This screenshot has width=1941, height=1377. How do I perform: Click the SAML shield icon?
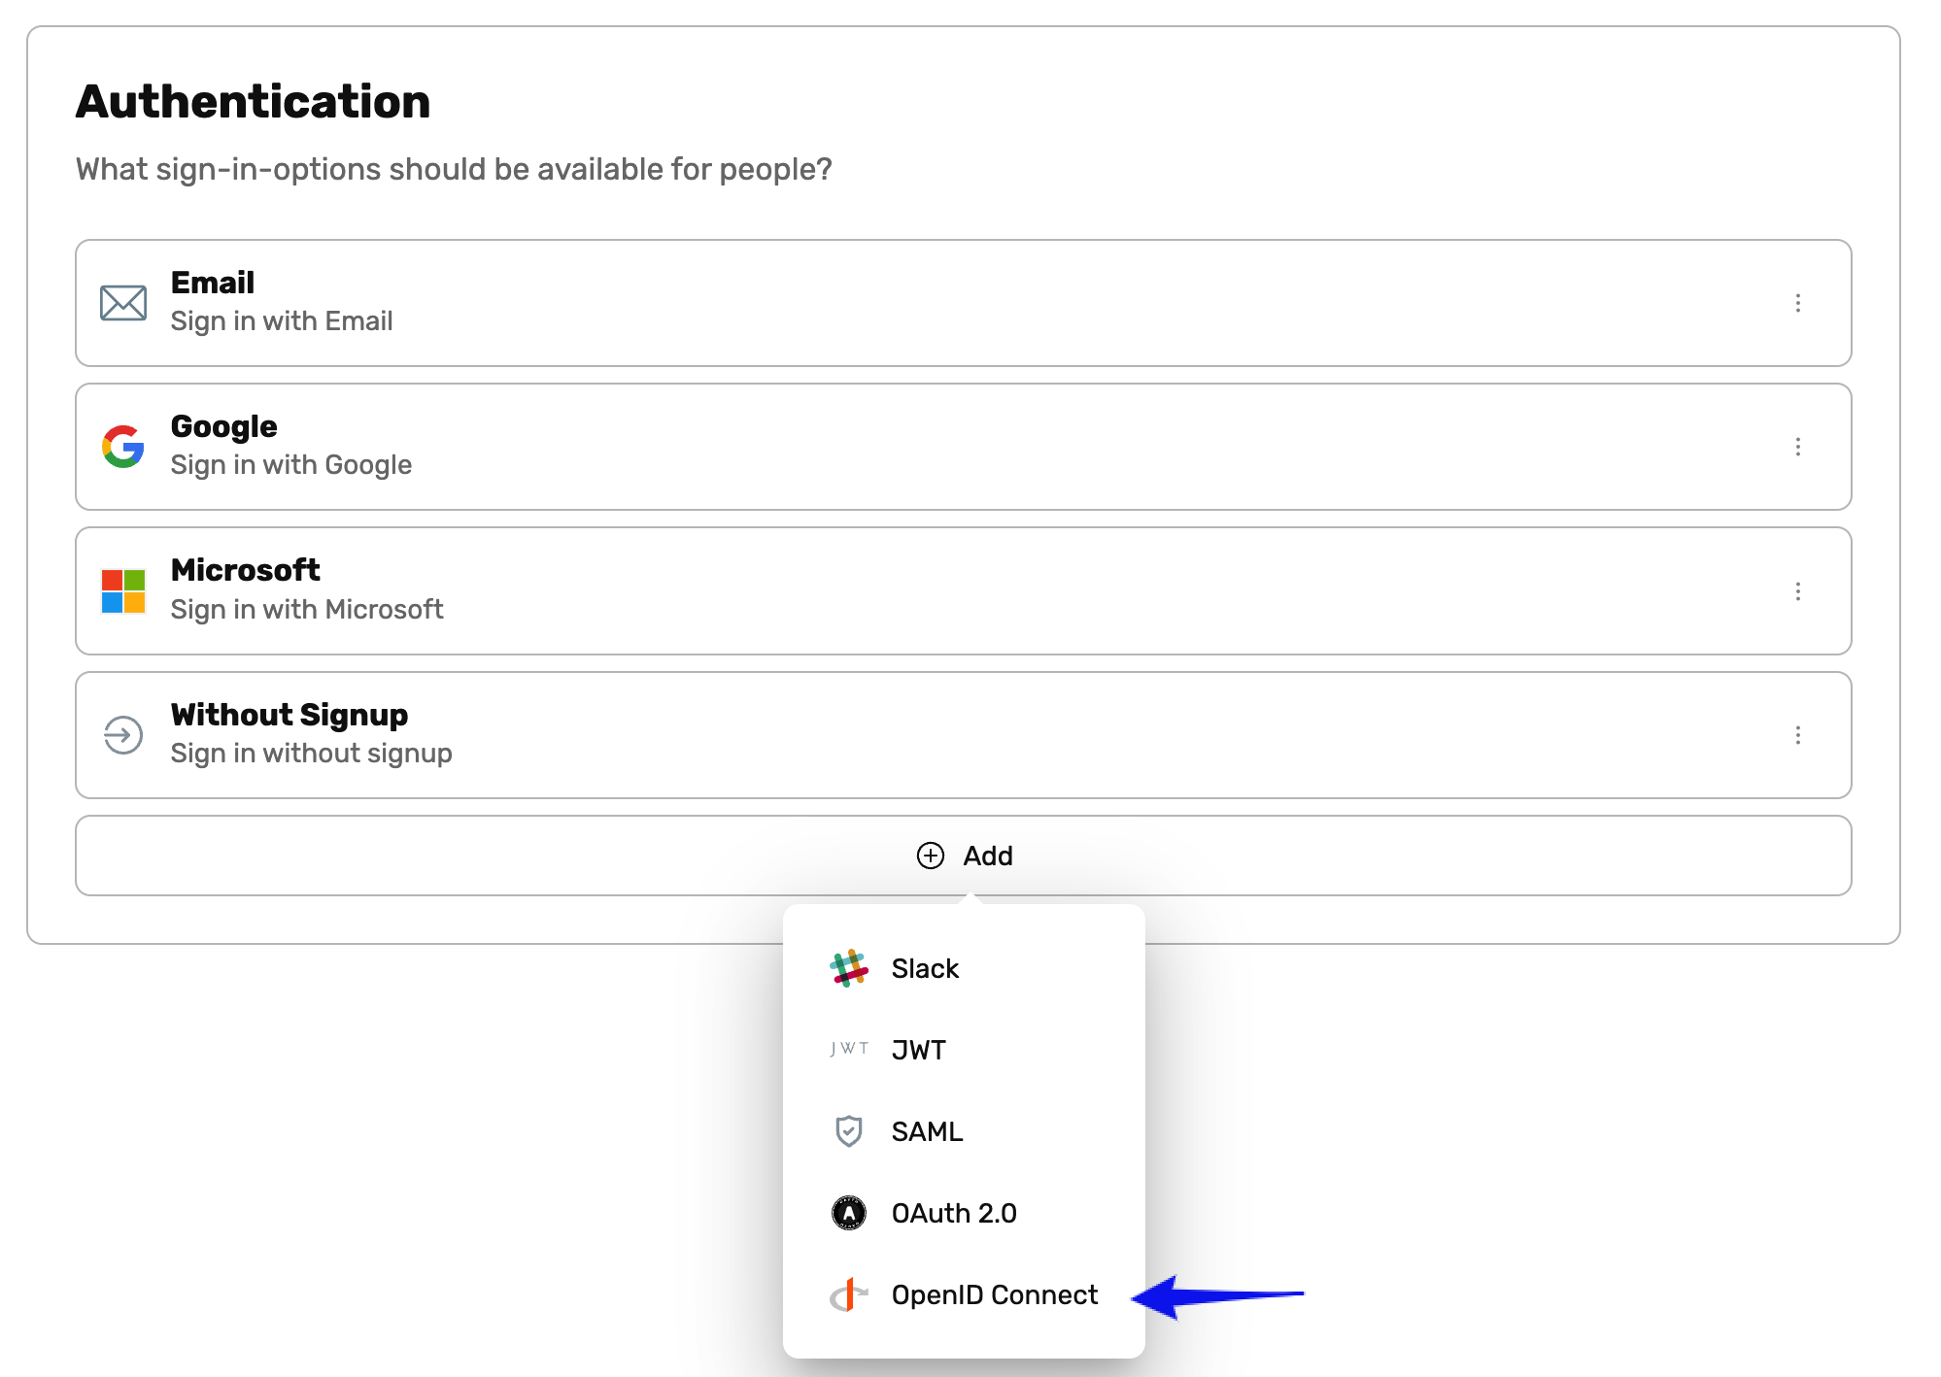coord(849,1130)
